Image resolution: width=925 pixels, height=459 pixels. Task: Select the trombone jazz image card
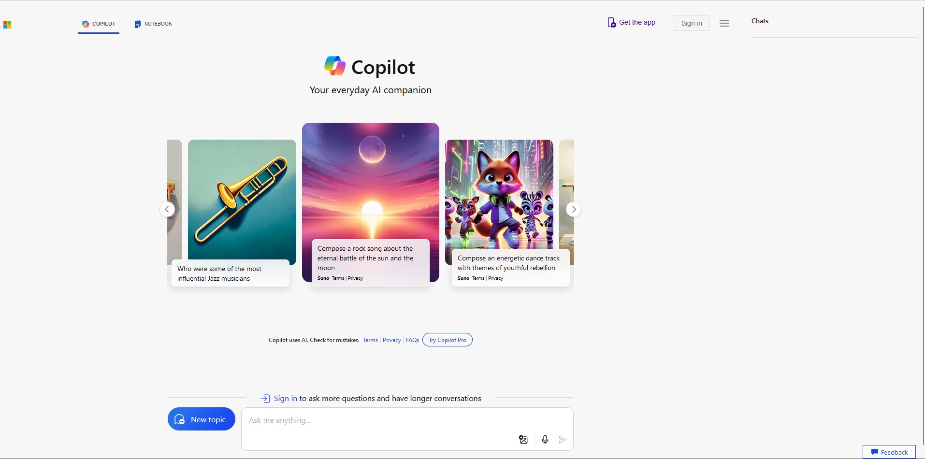(242, 202)
